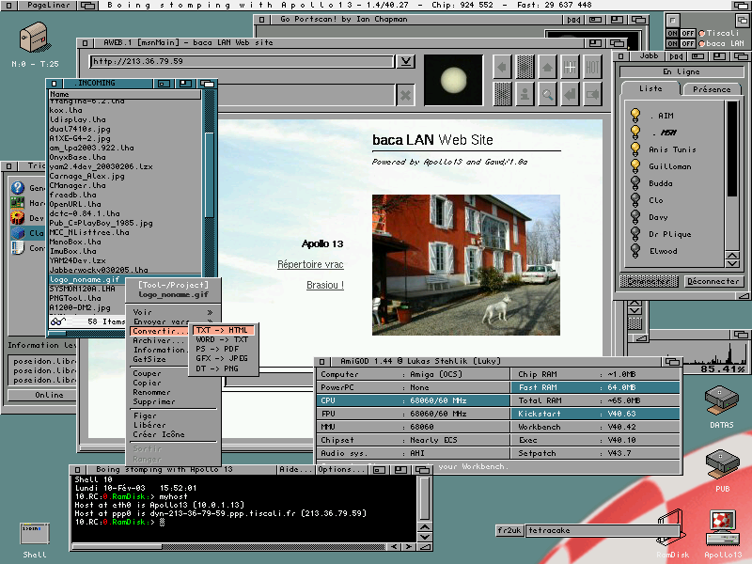Open the URL history dropdown arrow
Viewport: 752px width, 564px height.
pos(405,62)
